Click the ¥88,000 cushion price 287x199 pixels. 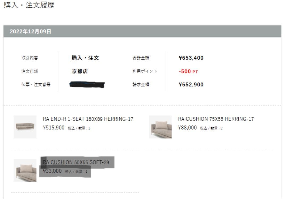187,128
